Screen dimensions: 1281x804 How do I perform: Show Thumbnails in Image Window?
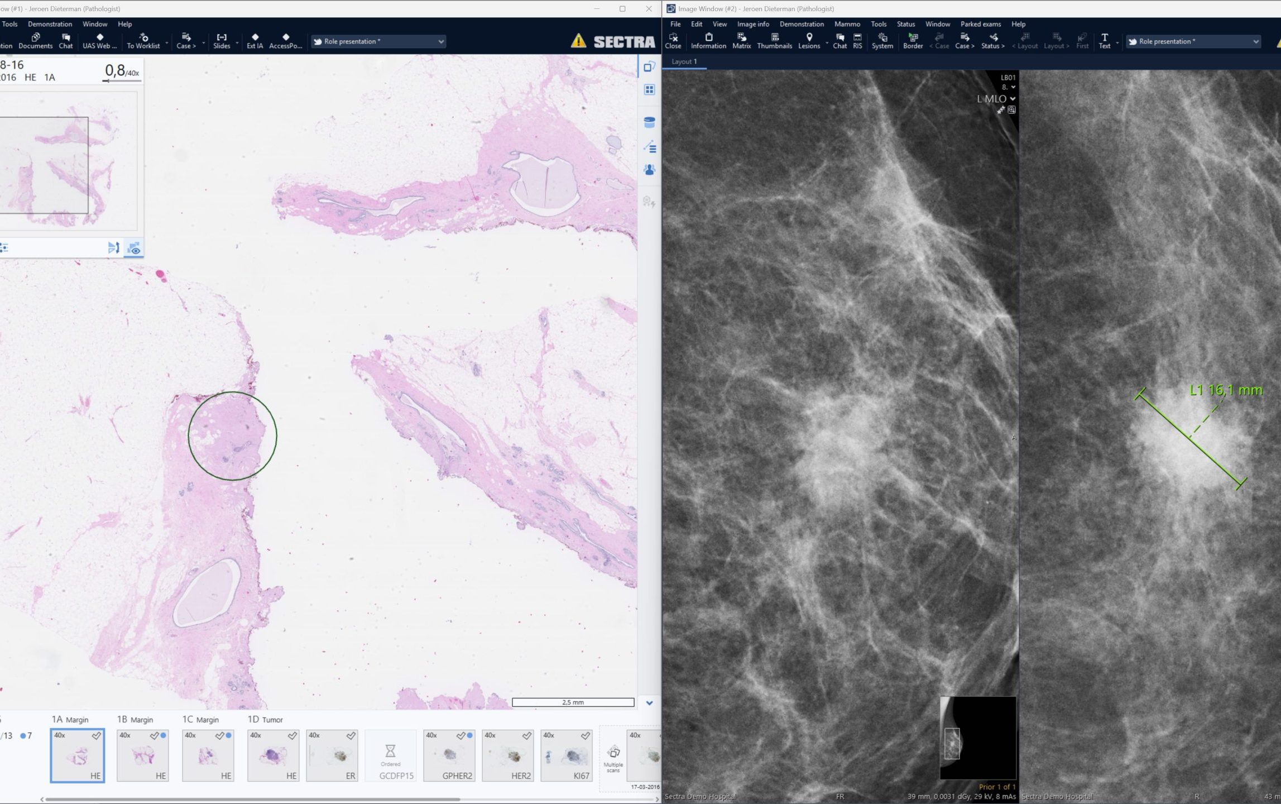pos(774,41)
